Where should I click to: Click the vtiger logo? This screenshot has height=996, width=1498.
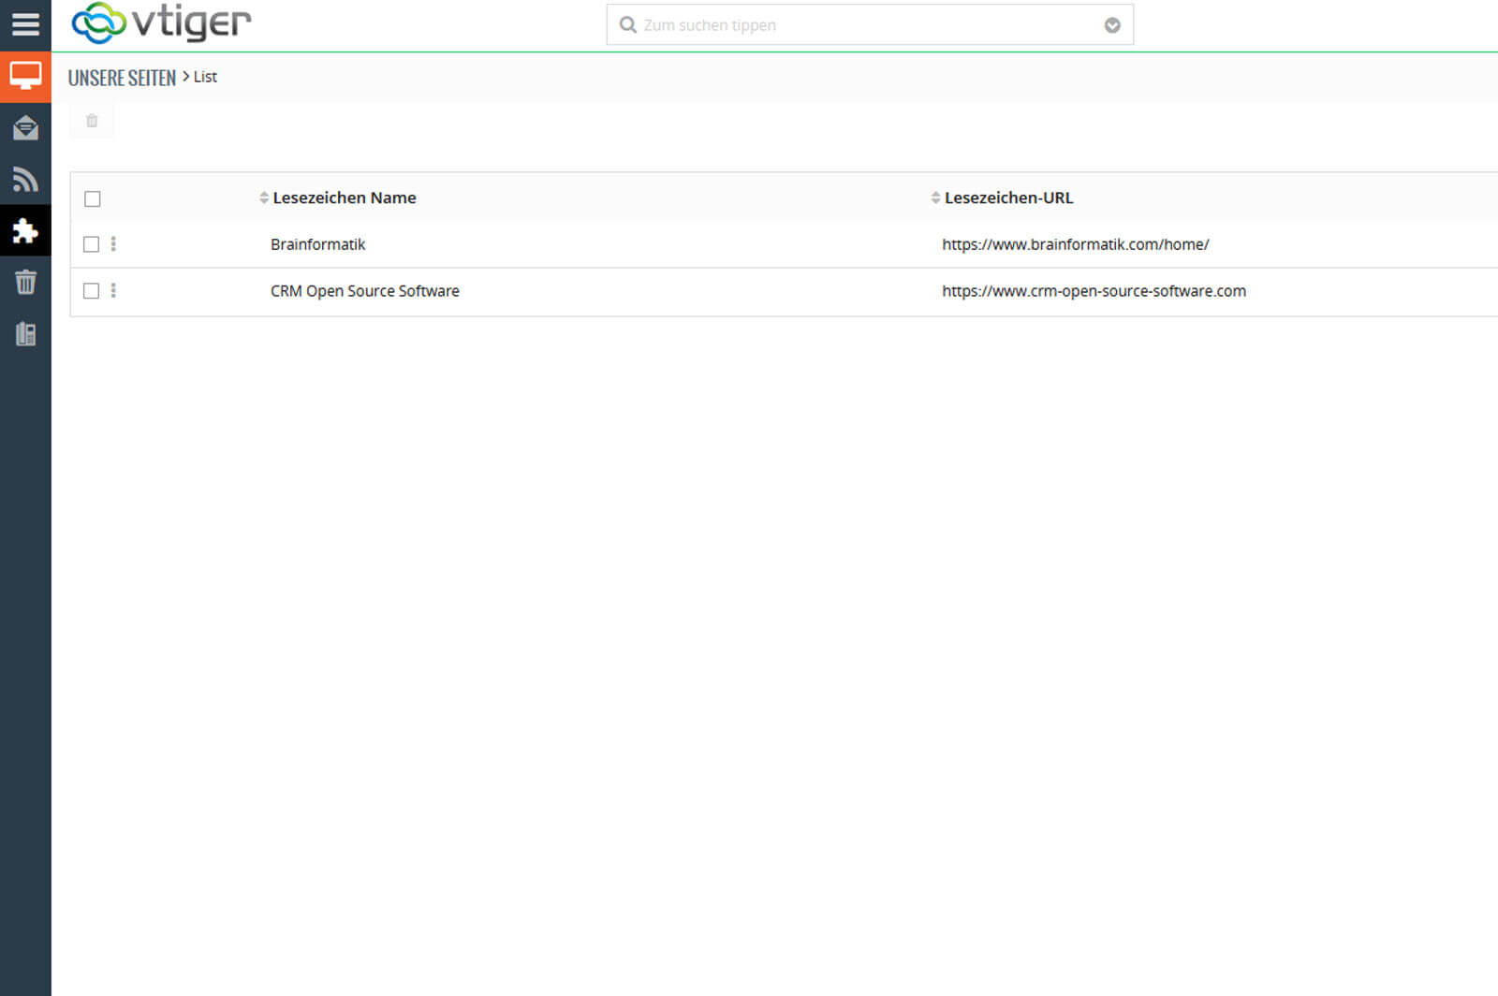[x=161, y=23]
